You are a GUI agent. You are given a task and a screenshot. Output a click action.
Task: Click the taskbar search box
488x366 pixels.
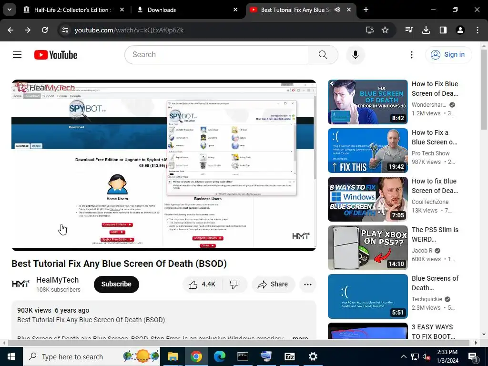point(91,356)
